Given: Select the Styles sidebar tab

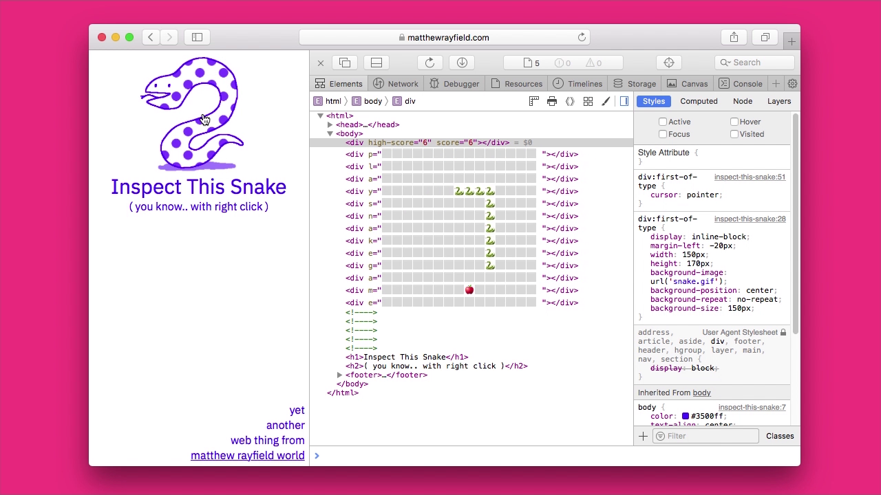Looking at the screenshot, I should [x=654, y=101].
